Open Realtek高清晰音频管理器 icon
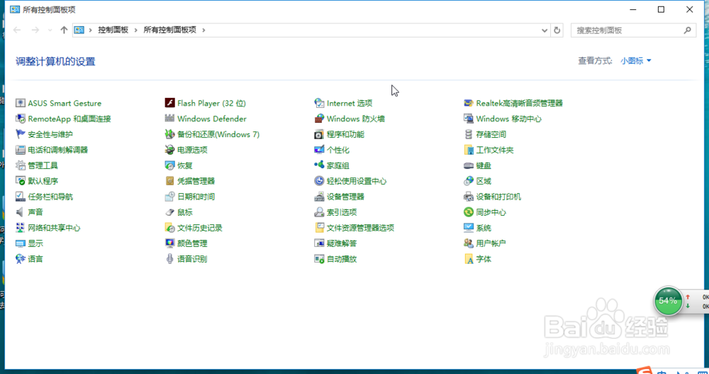Image resolution: width=709 pixels, height=374 pixels. point(469,103)
